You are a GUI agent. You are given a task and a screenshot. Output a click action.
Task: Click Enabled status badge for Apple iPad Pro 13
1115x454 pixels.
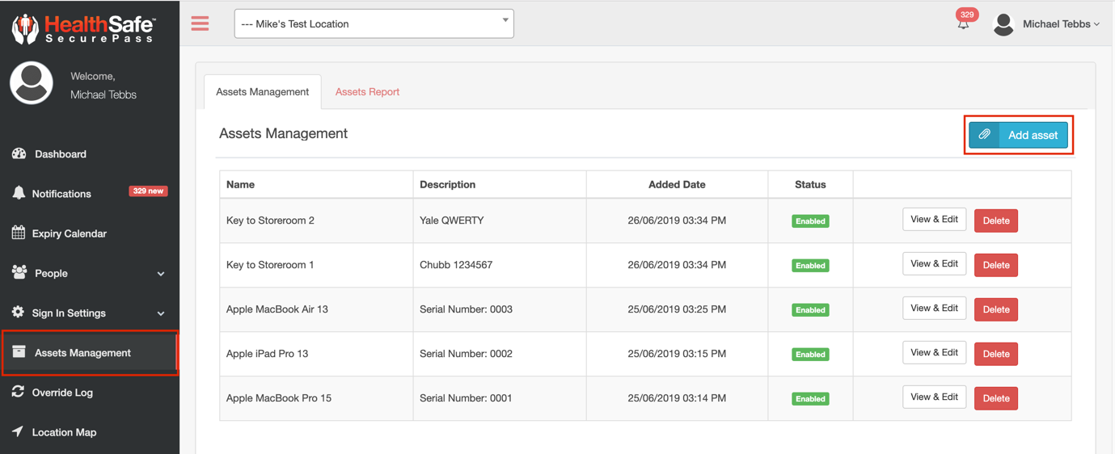(810, 354)
